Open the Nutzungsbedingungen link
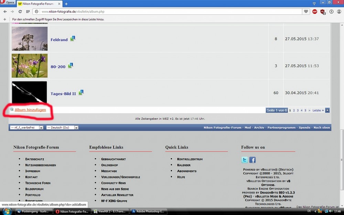The image size is (344, 215). 40,165
